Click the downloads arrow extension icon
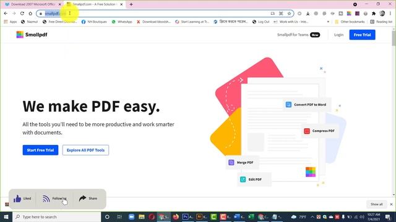 [x=308, y=14]
